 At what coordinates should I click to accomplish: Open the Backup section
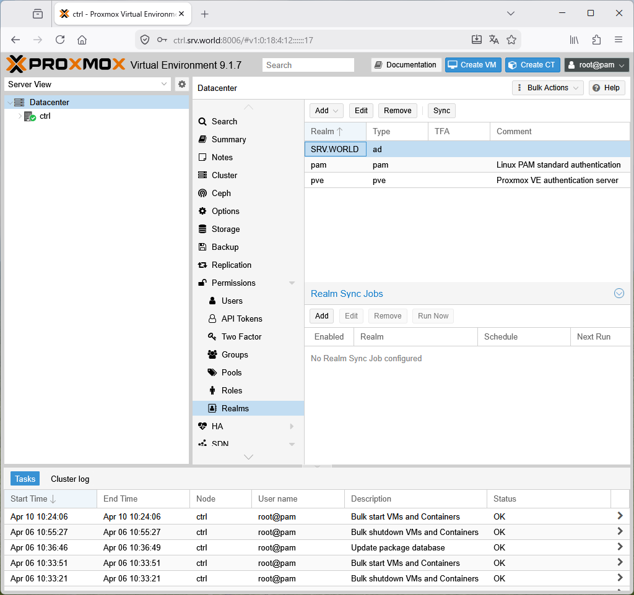click(x=225, y=247)
